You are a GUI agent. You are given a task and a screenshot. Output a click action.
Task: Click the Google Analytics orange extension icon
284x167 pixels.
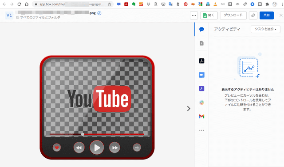pyautogui.click(x=141, y=4)
